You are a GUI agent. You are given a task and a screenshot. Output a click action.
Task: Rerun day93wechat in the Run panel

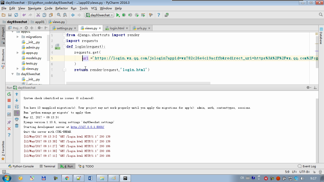tap(9, 94)
